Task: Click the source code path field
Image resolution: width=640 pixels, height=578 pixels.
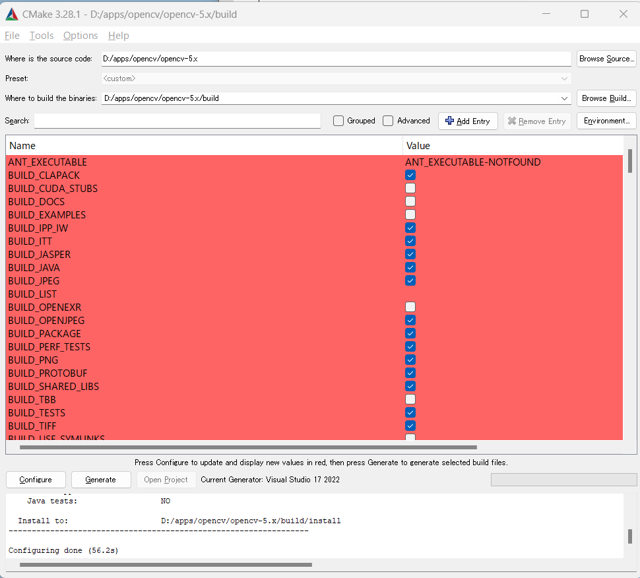Action: (x=336, y=59)
